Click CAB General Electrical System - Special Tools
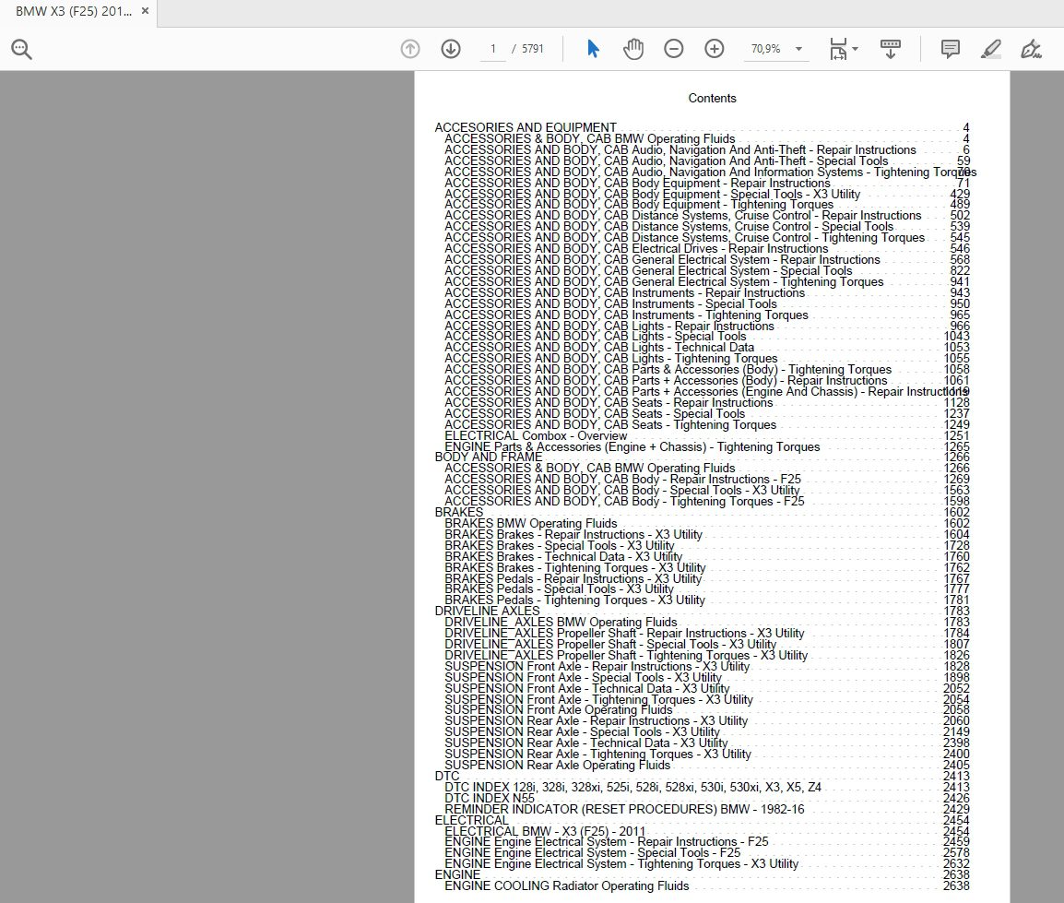This screenshot has width=1064, height=903. click(648, 271)
